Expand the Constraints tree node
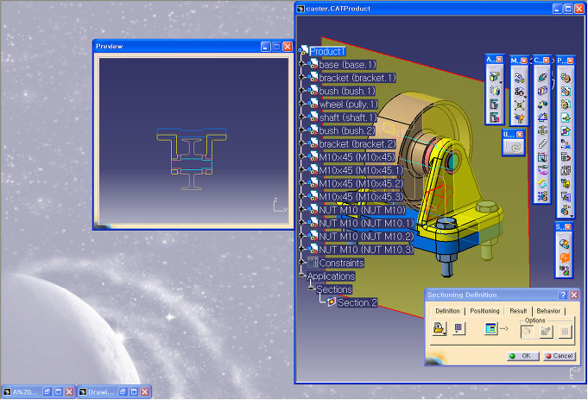Viewport: 588px width, 400px height. click(x=301, y=263)
